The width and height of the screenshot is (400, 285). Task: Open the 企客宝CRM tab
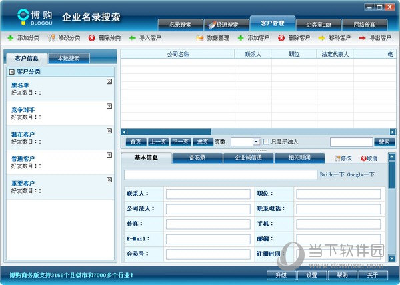[x=319, y=25]
